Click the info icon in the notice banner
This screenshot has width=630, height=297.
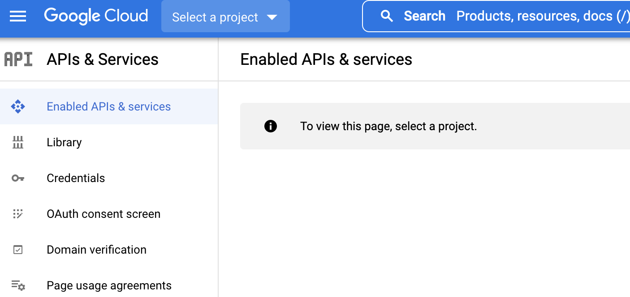pyautogui.click(x=271, y=126)
